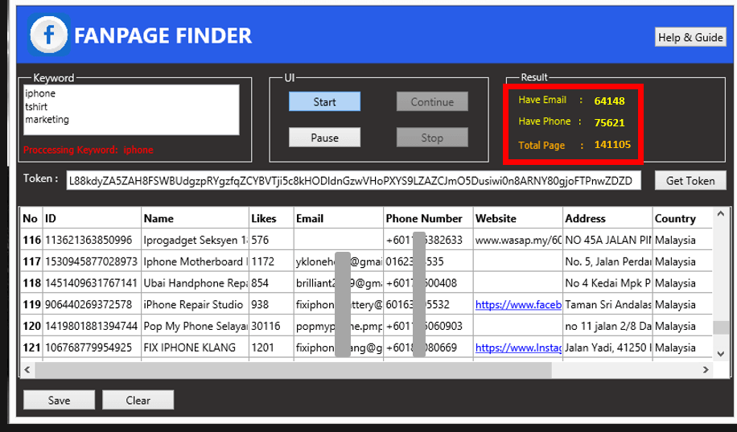The width and height of the screenshot is (737, 432).
Task: Click the Stop button
Action: pyautogui.click(x=432, y=138)
